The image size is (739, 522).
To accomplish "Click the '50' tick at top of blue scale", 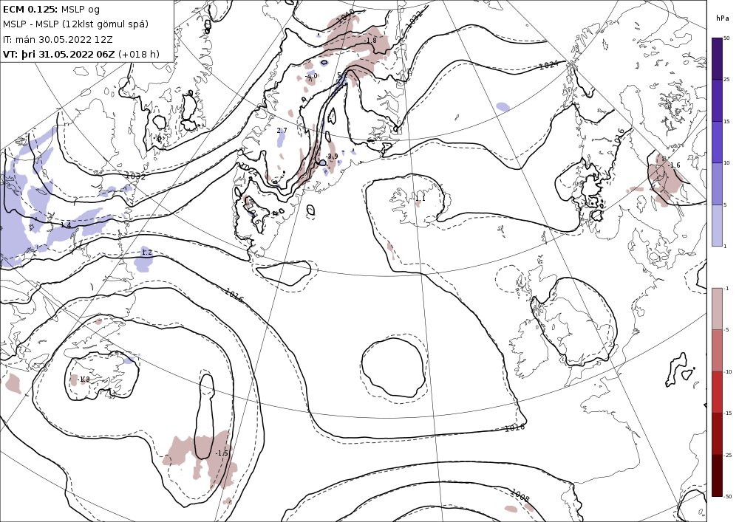I will (x=726, y=38).
